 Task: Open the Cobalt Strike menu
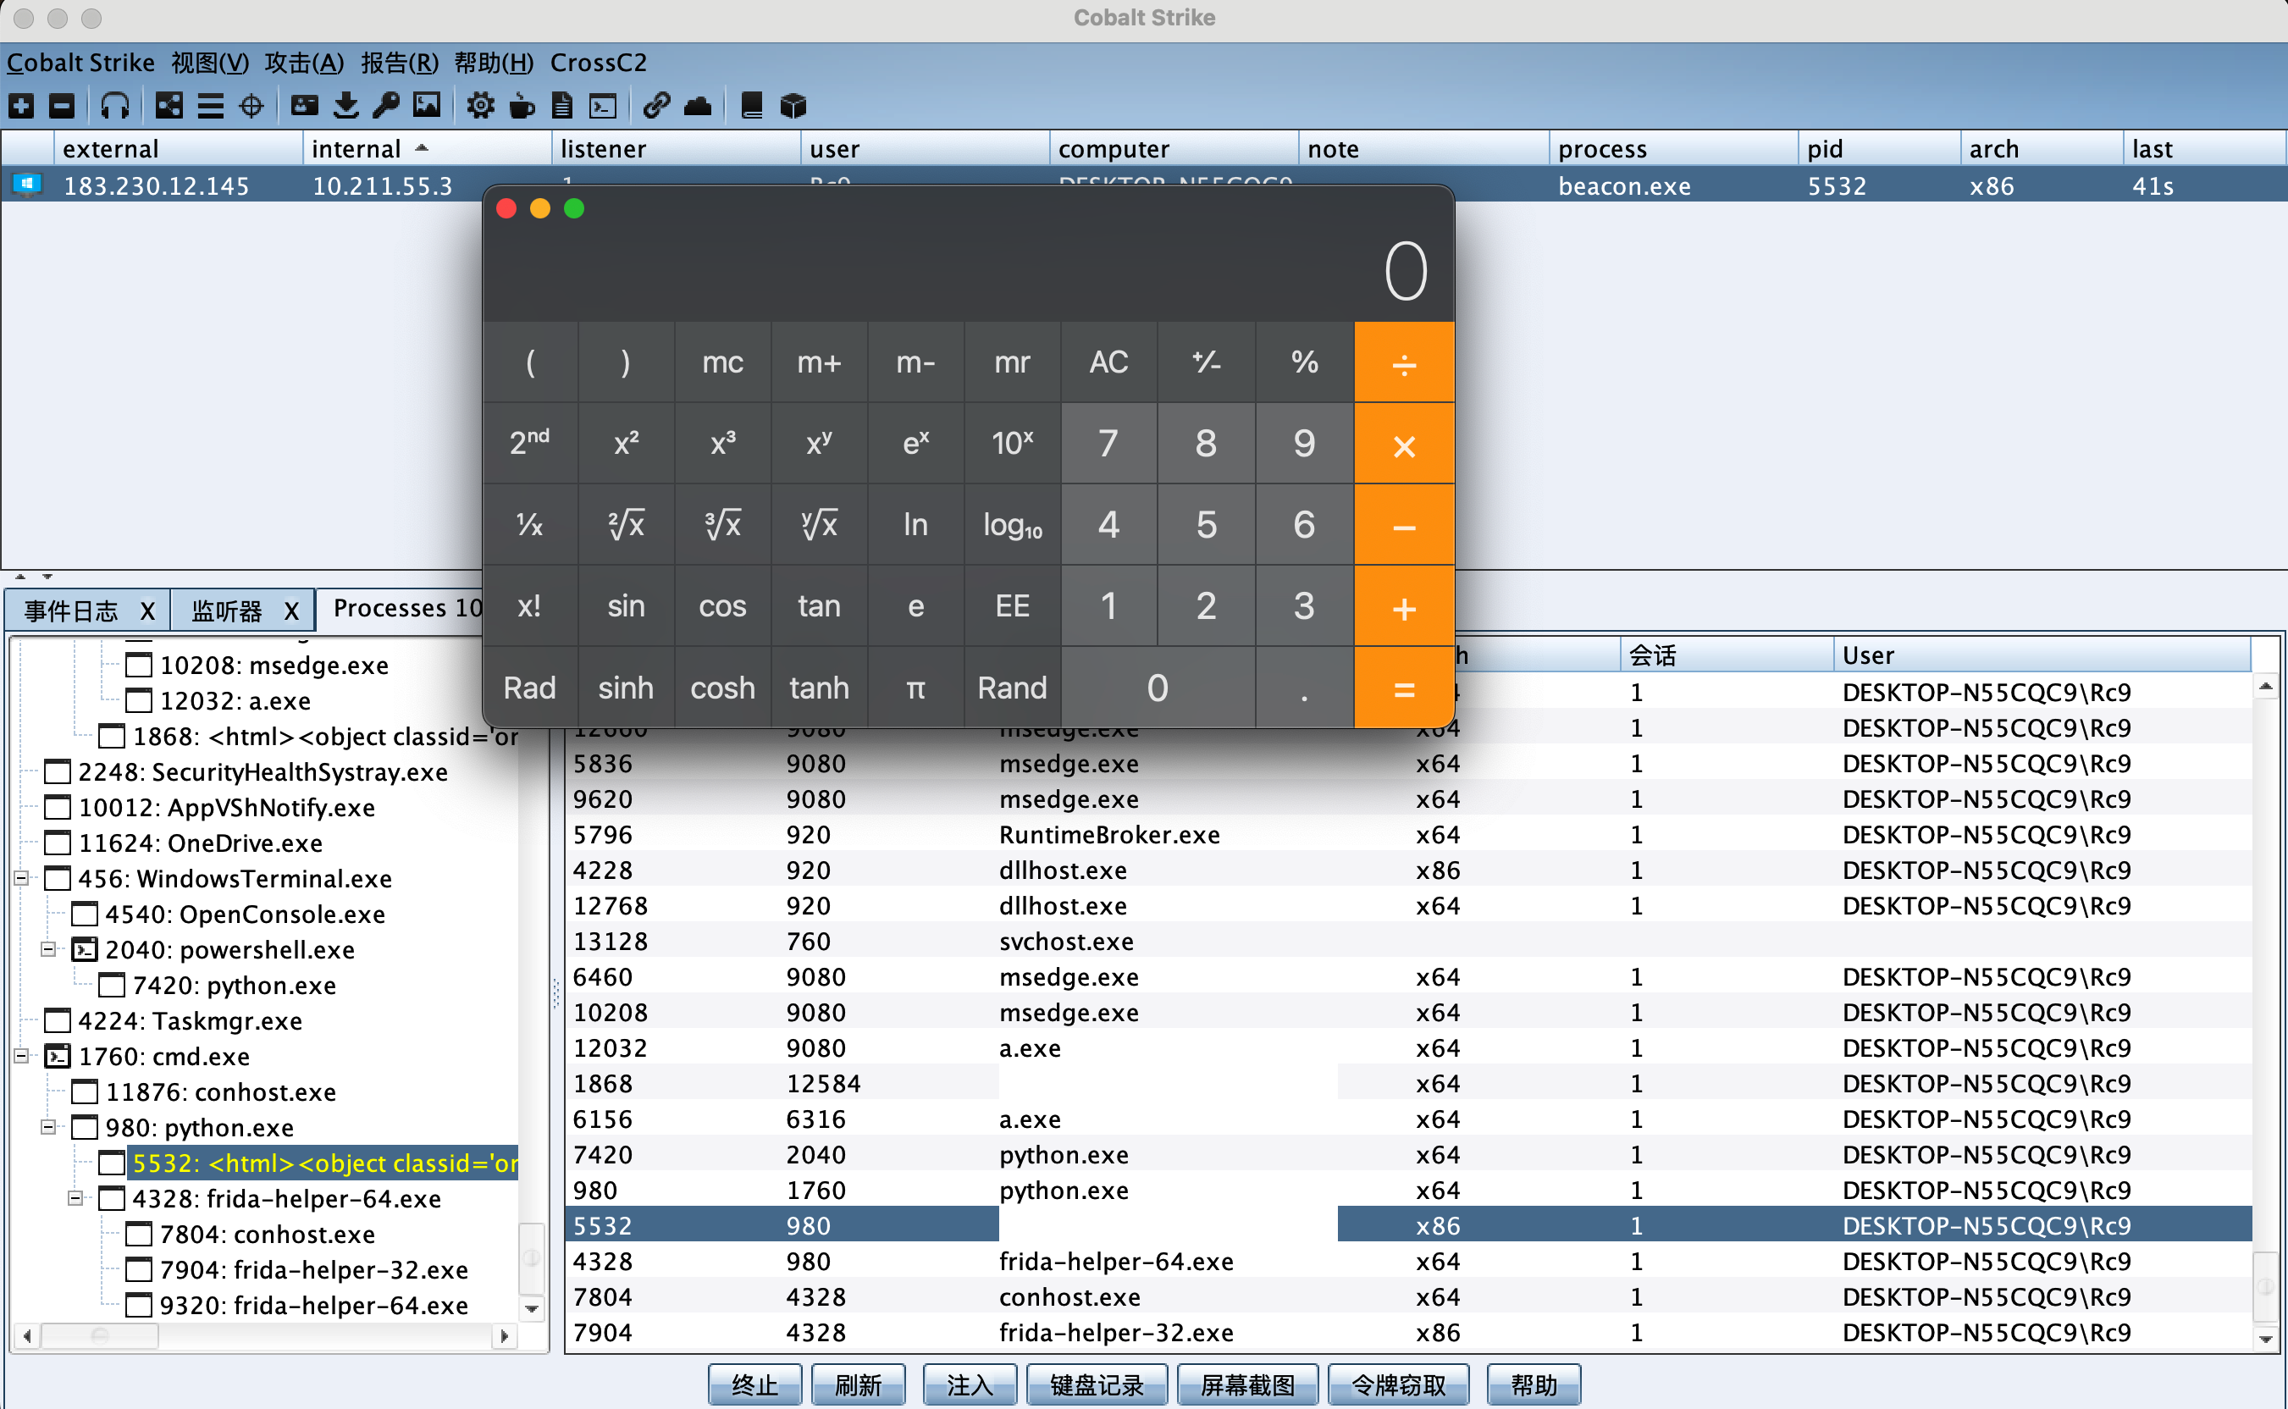coord(81,63)
